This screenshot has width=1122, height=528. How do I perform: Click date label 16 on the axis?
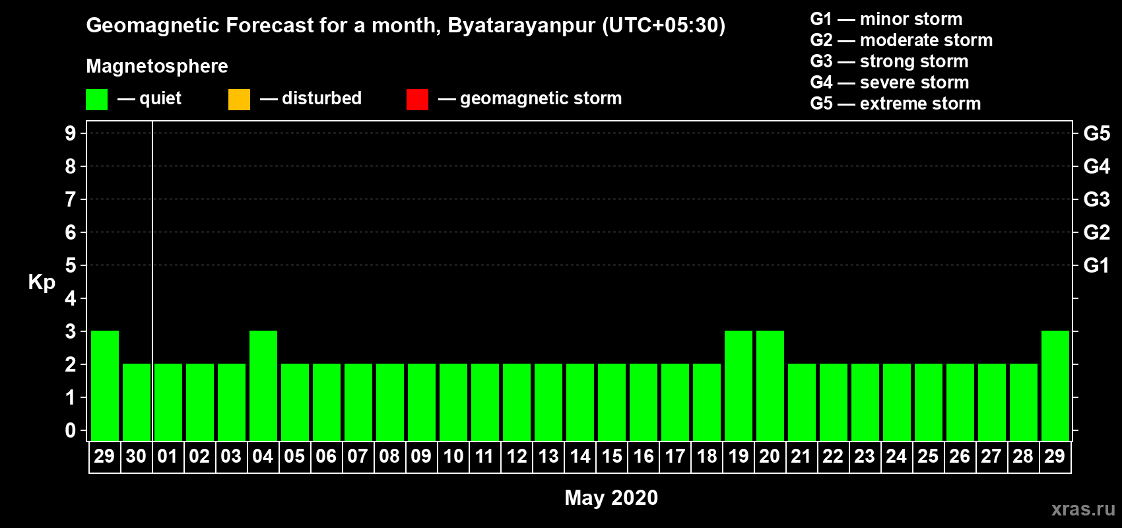pos(643,457)
